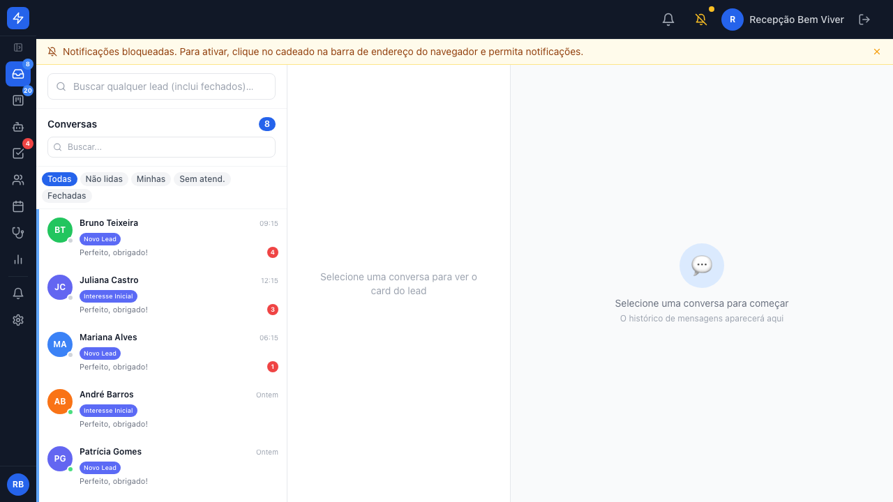Open André Barros conversation
Viewport: 893px width, 502px height.
163,409
